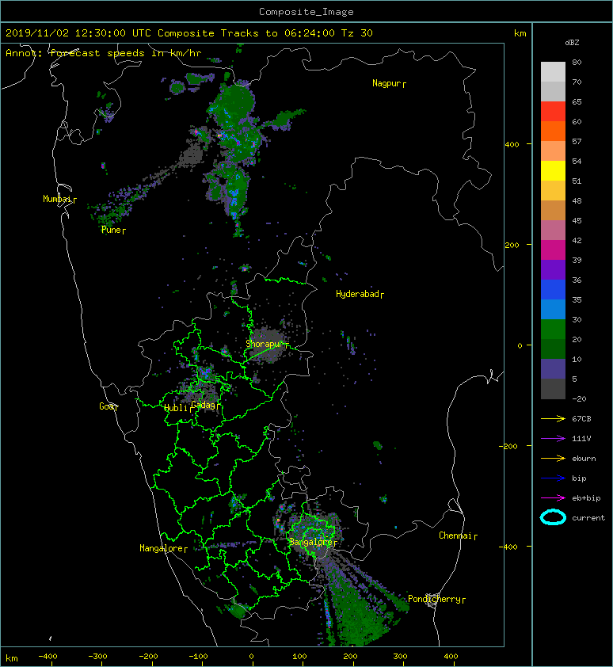Click the blue bip arrow icon
The image size is (613, 667).
coord(553,478)
